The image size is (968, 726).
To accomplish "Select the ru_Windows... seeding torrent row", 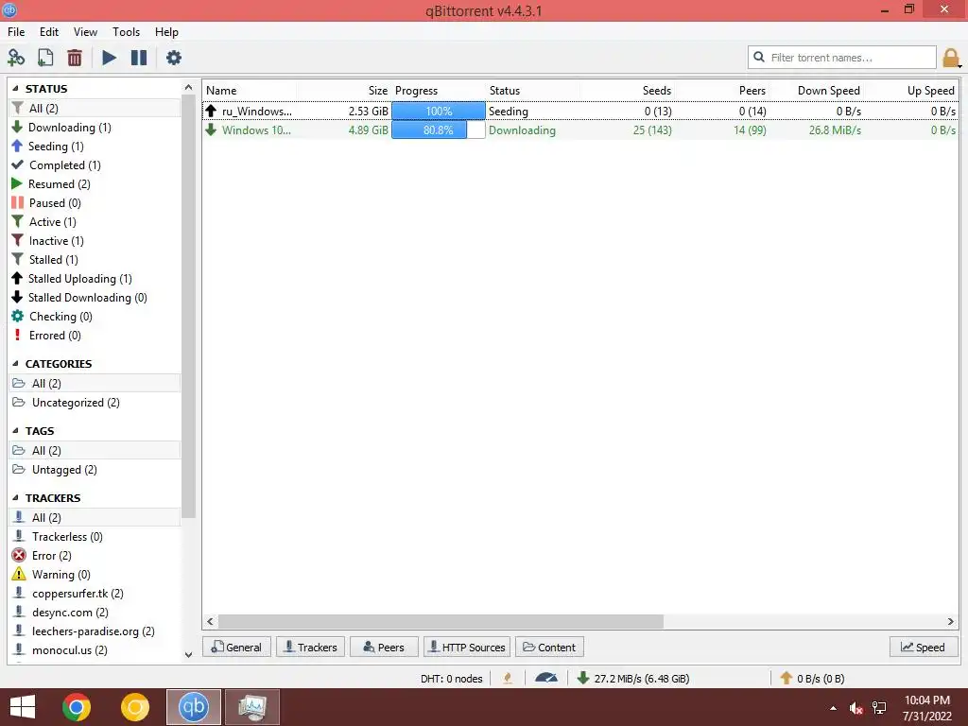I will [x=580, y=112].
